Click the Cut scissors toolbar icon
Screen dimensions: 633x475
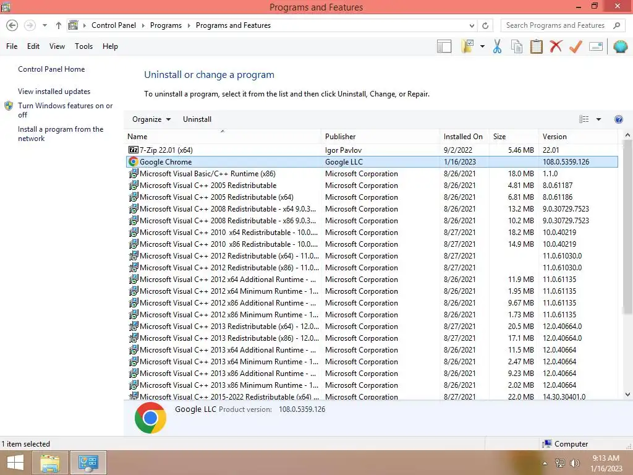tap(497, 46)
